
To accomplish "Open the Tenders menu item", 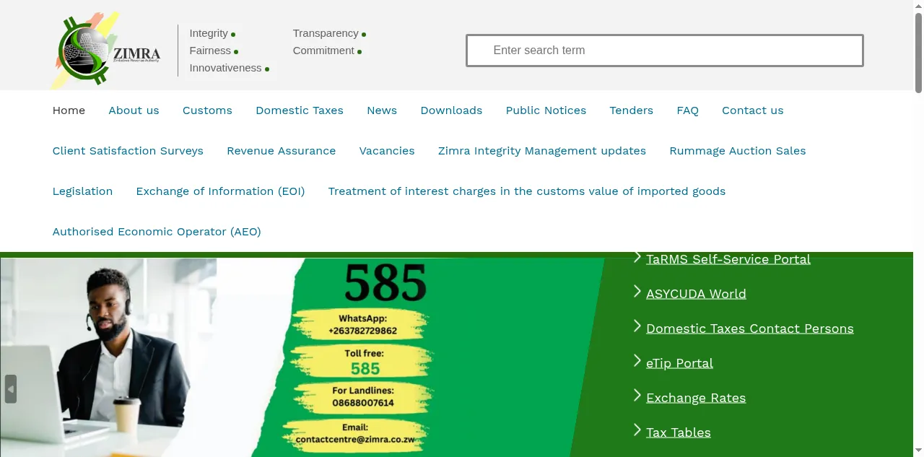I will pos(631,110).
